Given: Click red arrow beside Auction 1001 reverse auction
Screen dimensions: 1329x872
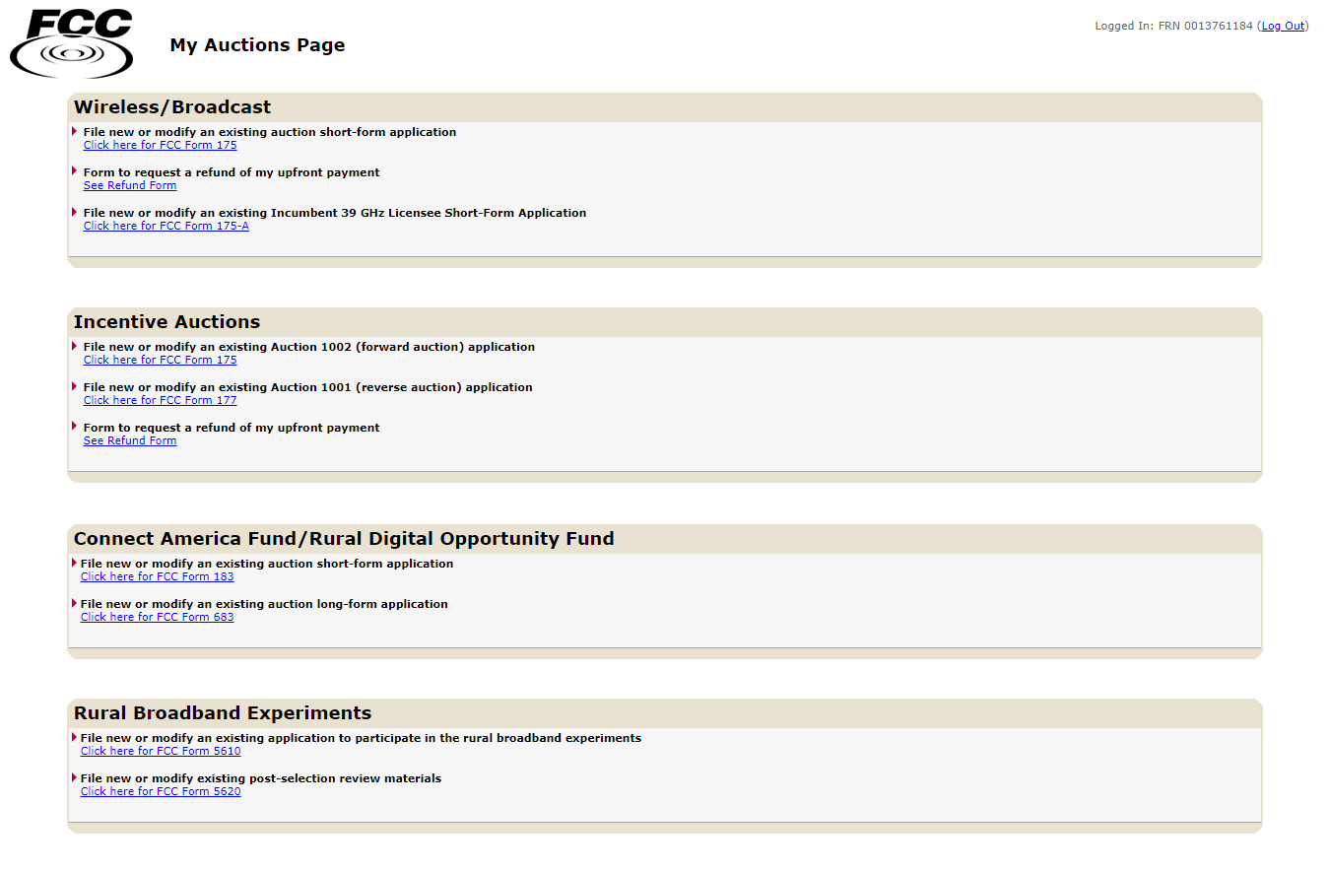Looking at the screenshot, I should [75, 386].
